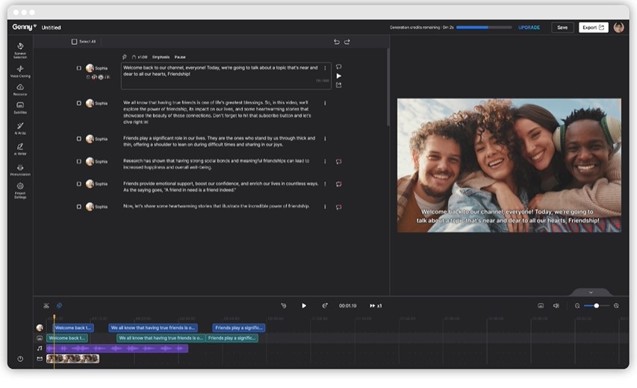The width and height of the screenshot is (637, 388).
Task: Open the AI Writer tool
Action: pos(20,149)
